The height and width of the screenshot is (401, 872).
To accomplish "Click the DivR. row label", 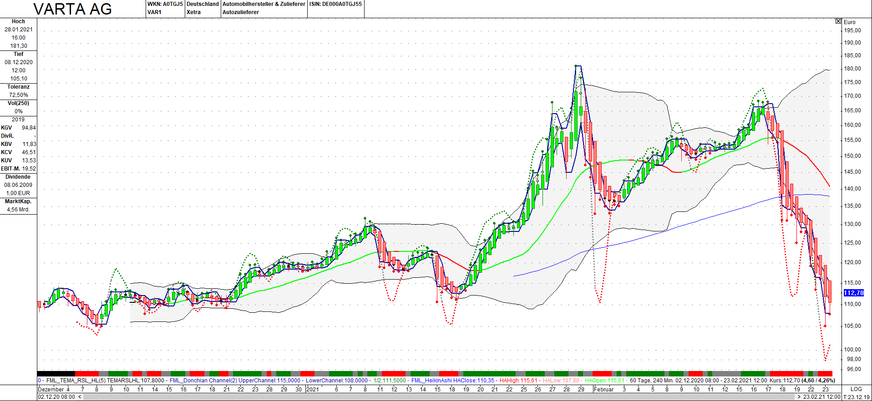I will click(7, 136).
